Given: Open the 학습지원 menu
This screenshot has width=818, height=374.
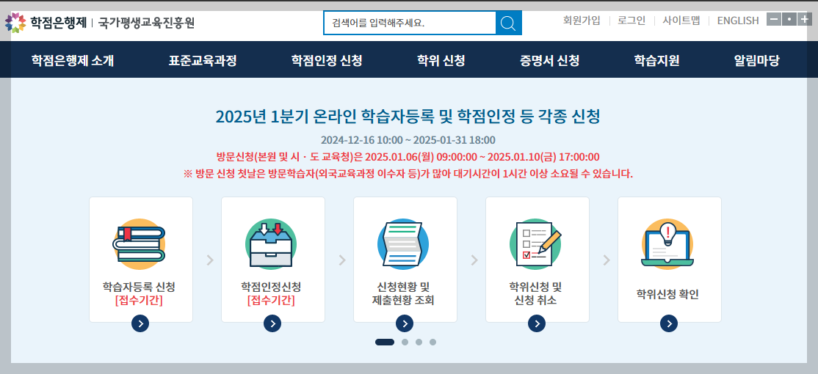Looking at the screenshot, I should pyautogui.click(x=656, y=60).
